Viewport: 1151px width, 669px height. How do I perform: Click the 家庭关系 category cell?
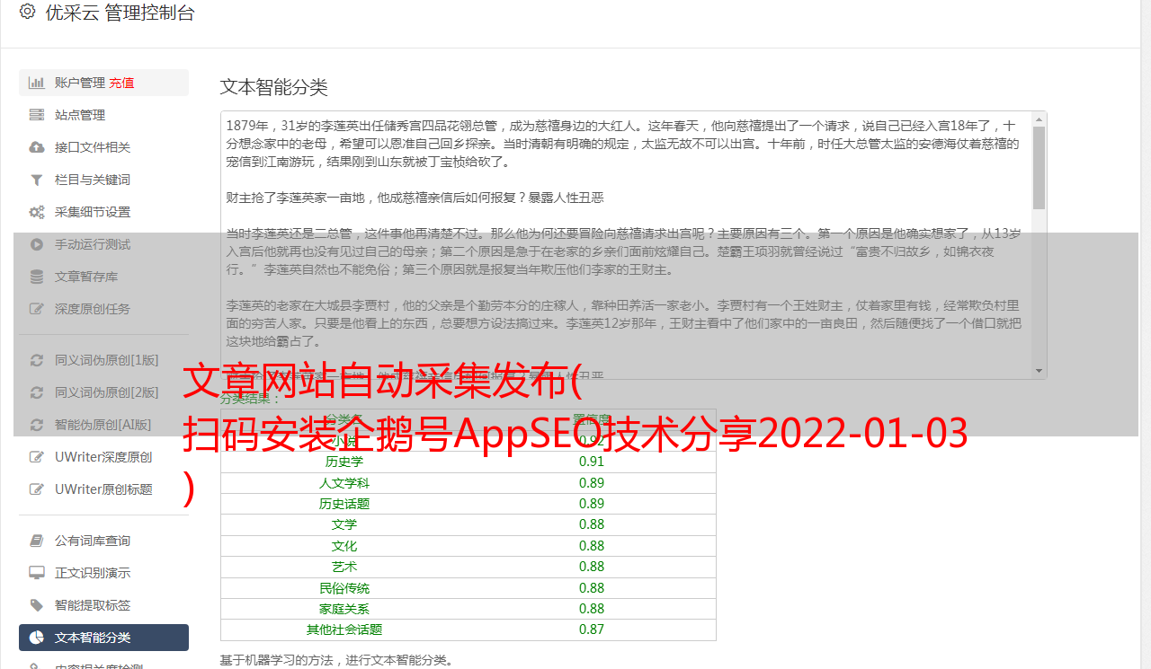pos(344,609)
